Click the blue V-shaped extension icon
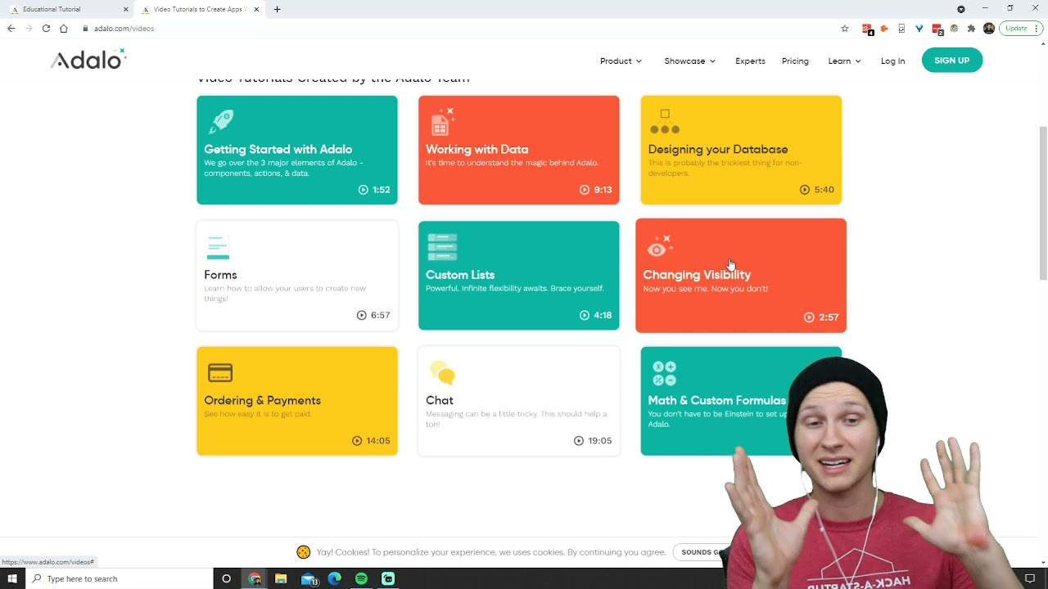 (919, 29)
